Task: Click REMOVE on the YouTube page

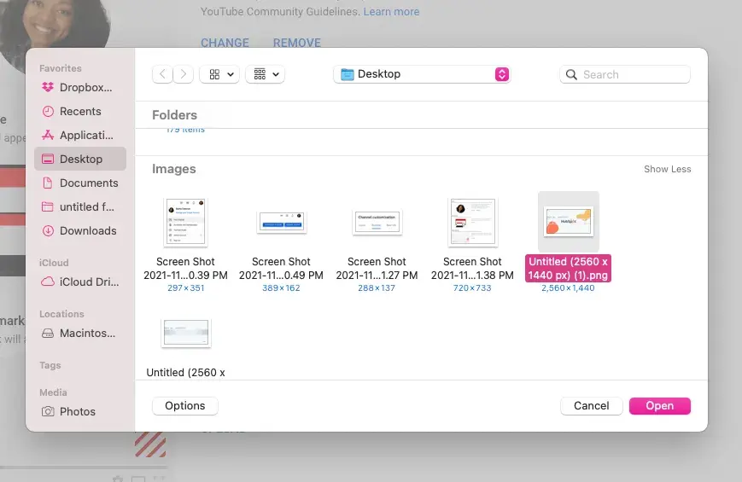Action: [296, 43]
